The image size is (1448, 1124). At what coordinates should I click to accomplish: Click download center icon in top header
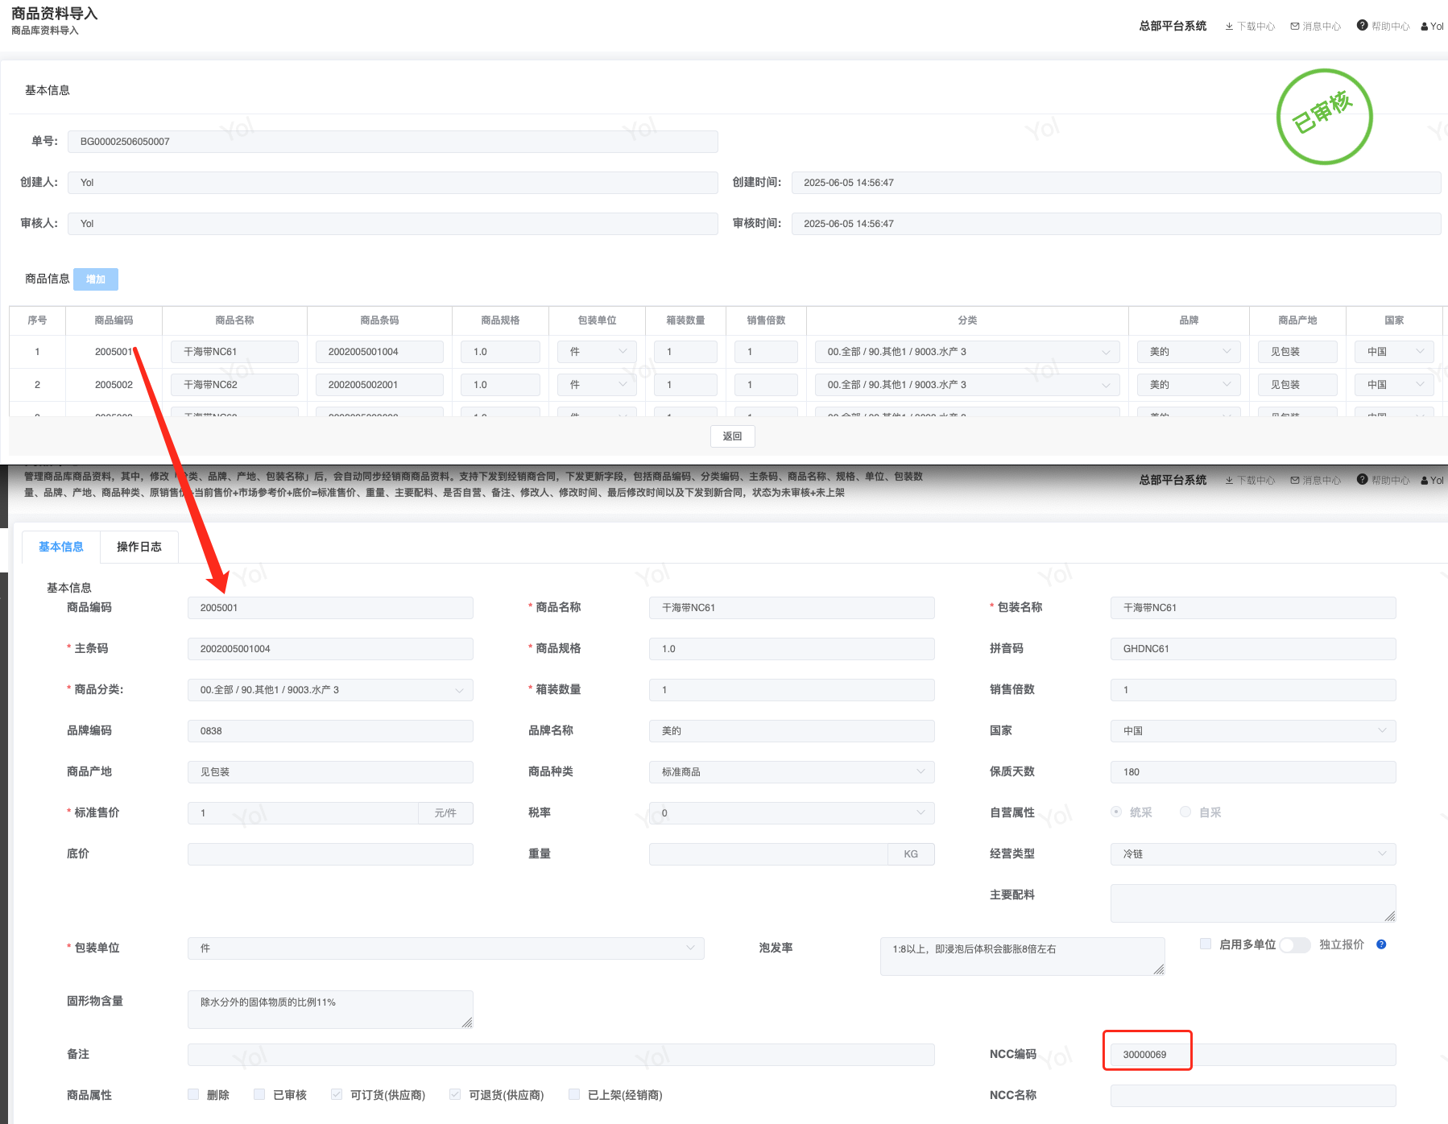coord(1229,27)
